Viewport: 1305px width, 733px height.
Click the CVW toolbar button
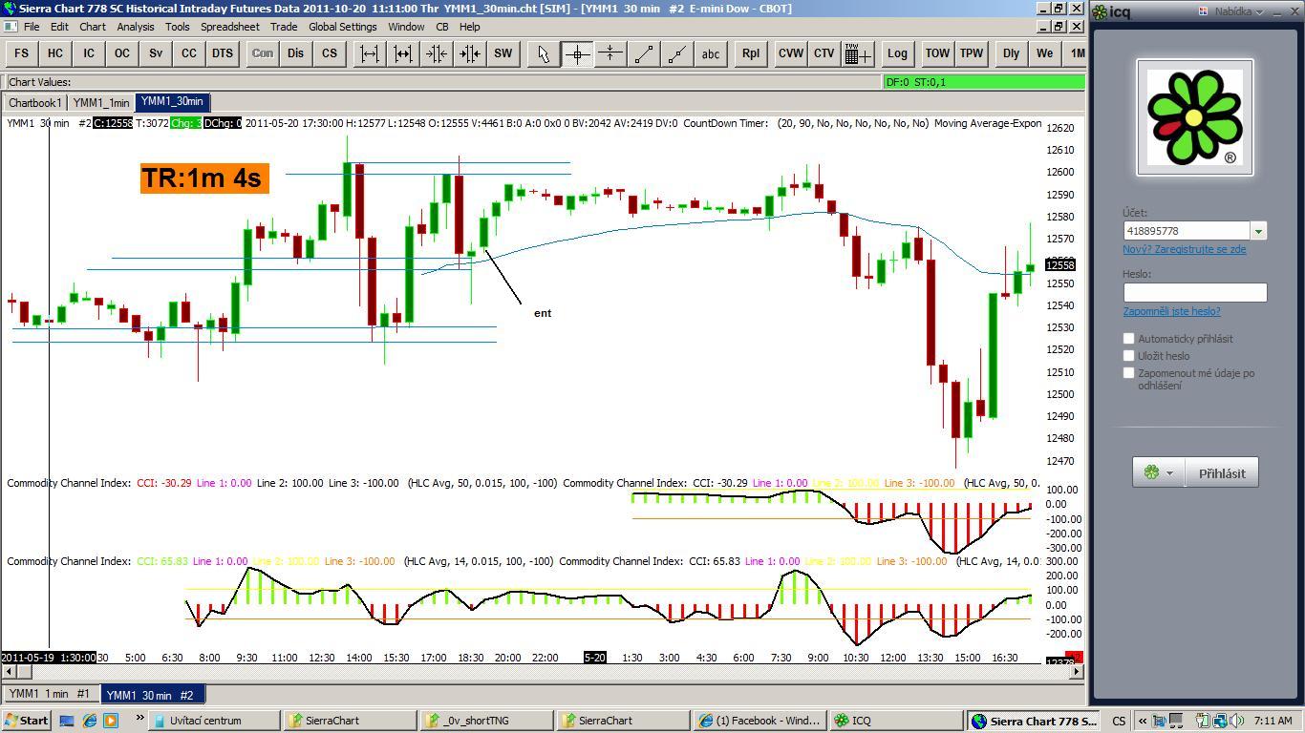(790, 53)
